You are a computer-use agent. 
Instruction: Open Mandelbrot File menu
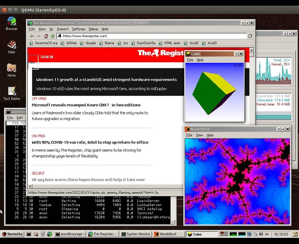tap(189, 135)
